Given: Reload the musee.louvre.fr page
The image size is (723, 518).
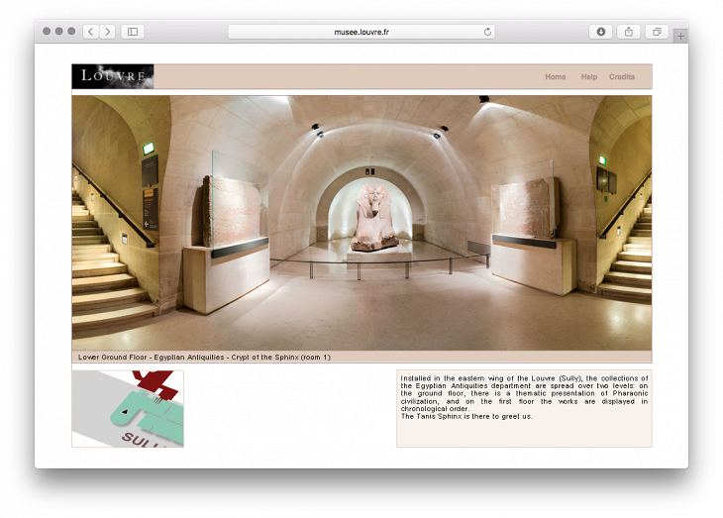Looking at the screenshot, I should (x=487, y=32).
